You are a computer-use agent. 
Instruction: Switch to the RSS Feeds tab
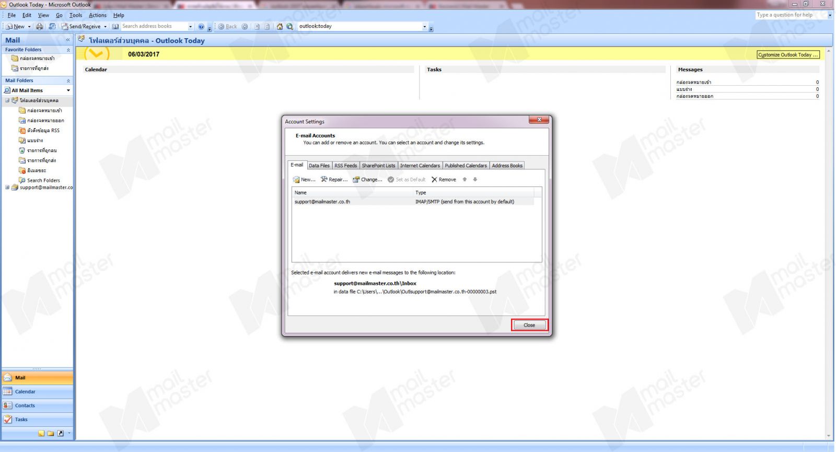coord(346,166)
